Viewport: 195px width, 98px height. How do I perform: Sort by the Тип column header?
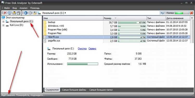(156, 18)
